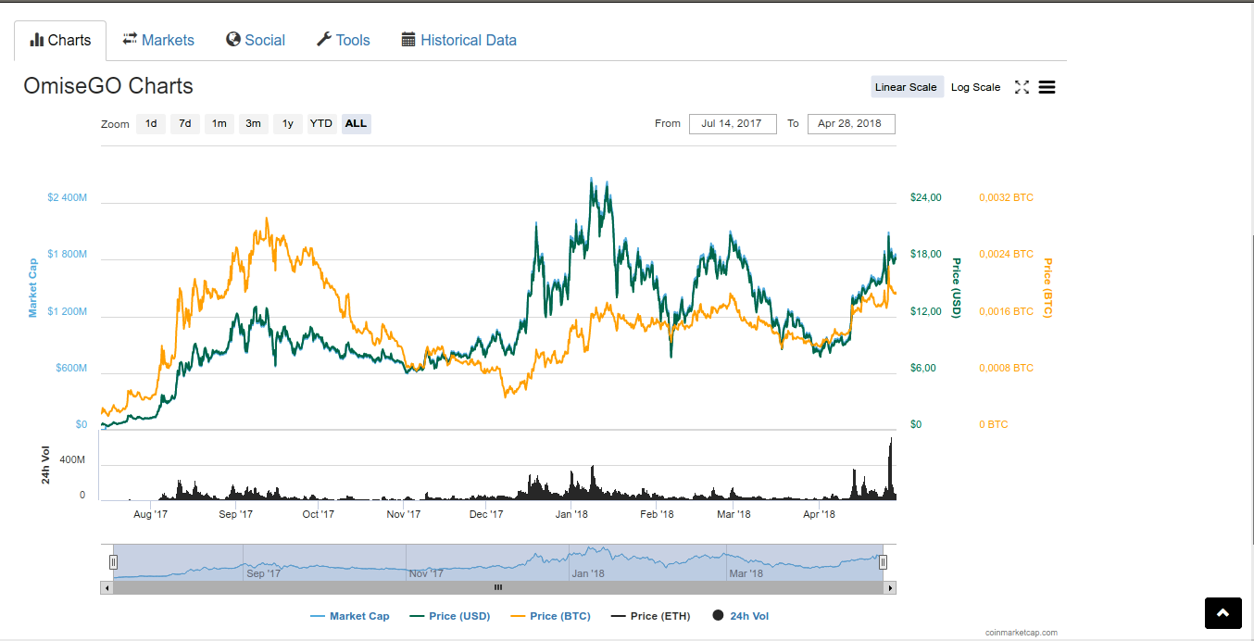Set zoom range to 7d

pos(185,123)
